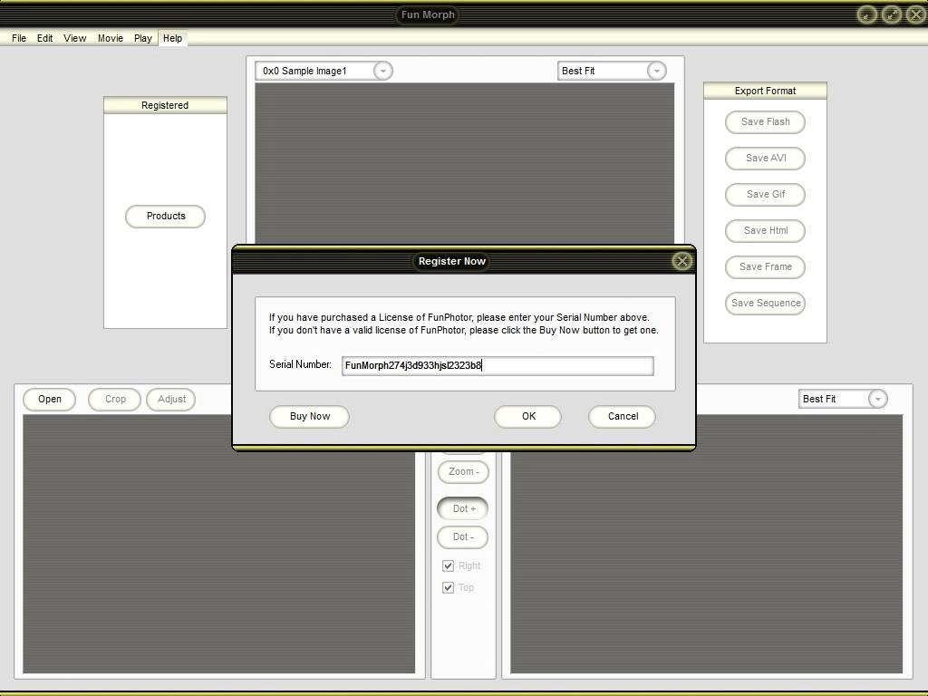
Task: Click Save Gif export button
Action: tap(765, 194)
